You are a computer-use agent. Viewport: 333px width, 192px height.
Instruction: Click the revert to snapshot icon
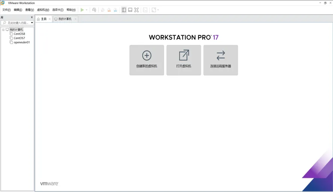109,10
